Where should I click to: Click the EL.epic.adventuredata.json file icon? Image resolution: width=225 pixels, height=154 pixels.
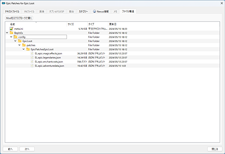point(32,66)
